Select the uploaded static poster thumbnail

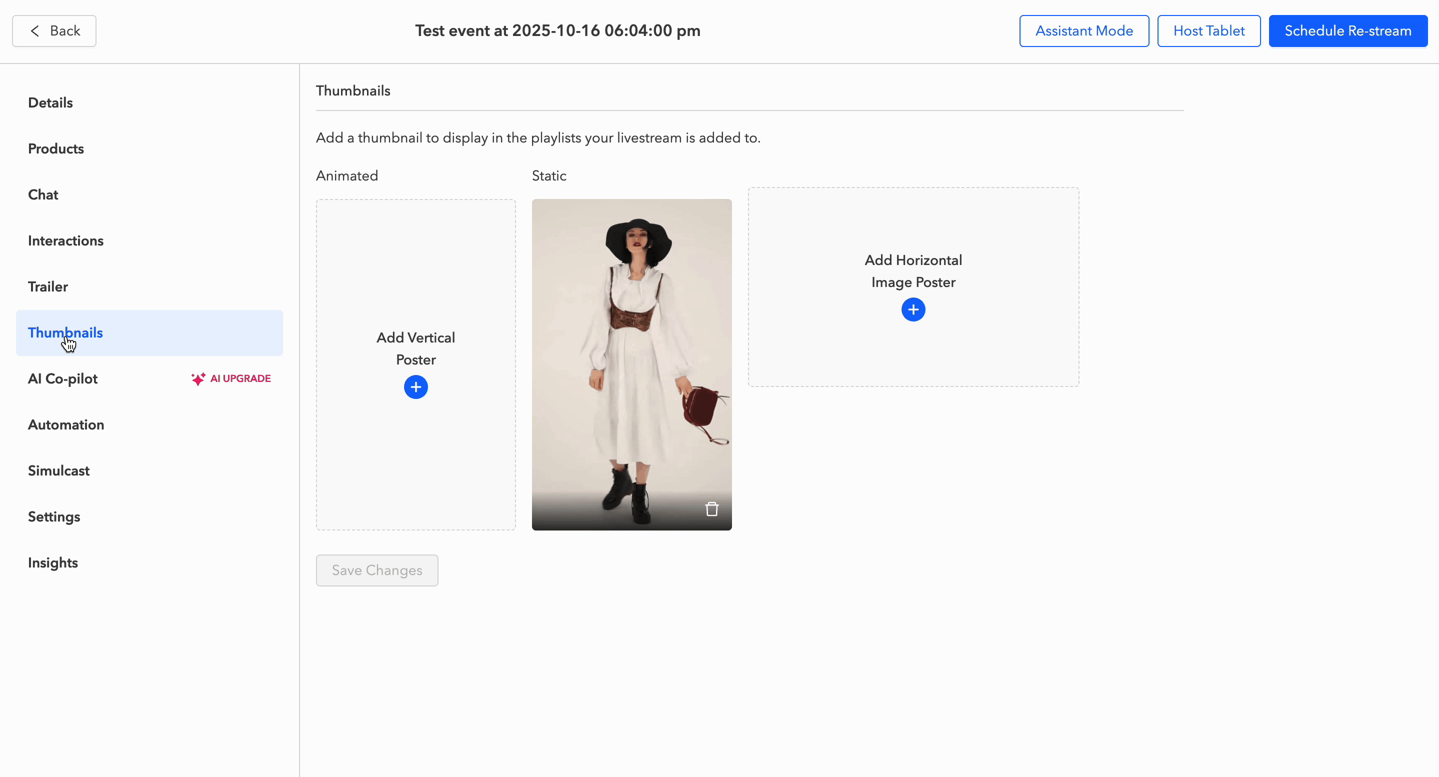click(x=631, y=346)
